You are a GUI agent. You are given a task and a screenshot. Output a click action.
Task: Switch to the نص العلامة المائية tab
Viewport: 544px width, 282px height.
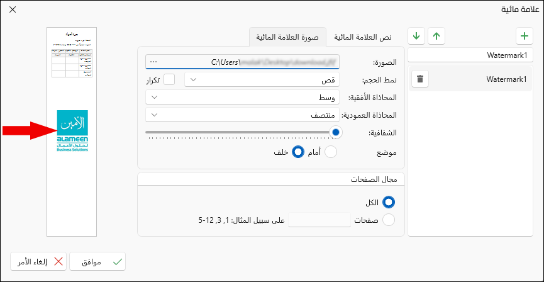(364, 37)
